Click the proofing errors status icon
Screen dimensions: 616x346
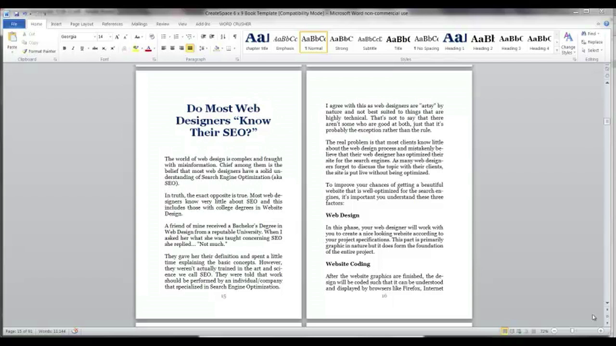point(75,331)
